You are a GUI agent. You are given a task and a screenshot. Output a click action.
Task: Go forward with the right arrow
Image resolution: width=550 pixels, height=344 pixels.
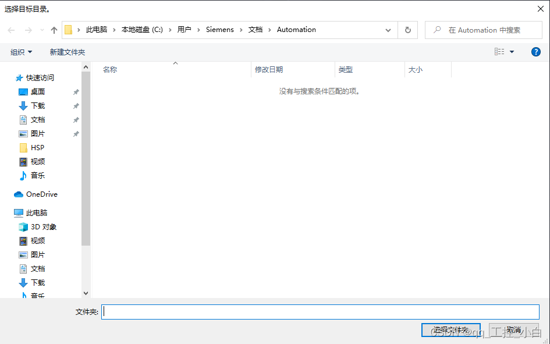coord(29,30)
